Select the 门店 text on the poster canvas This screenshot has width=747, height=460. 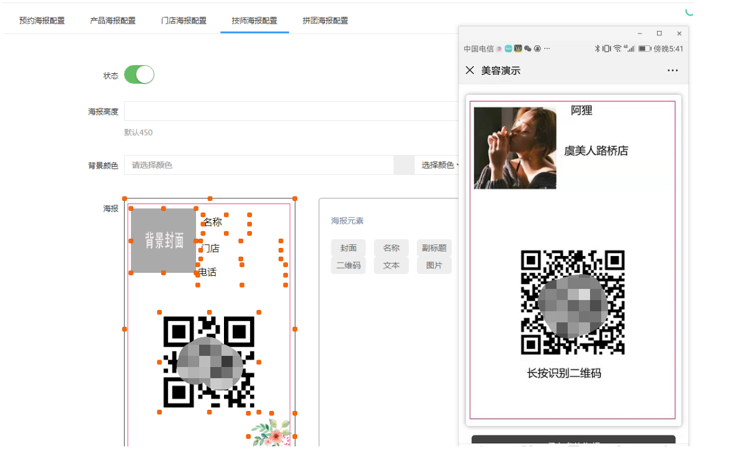[x=210, y=248]
